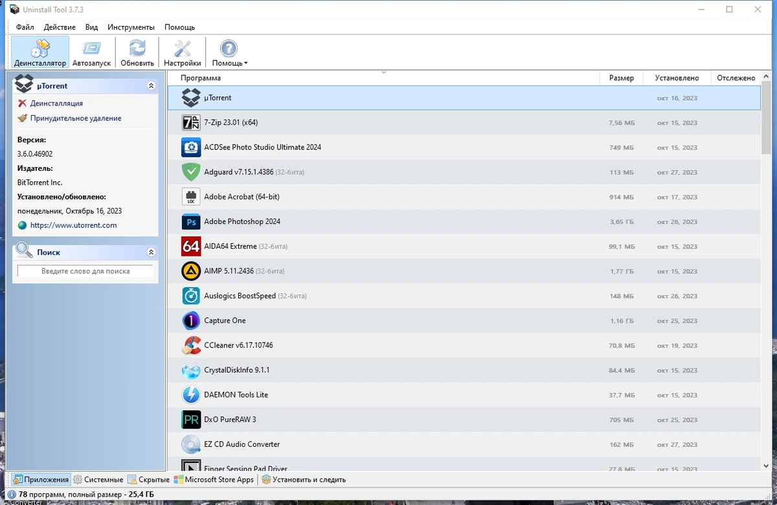Click Принудительное удаление link
Screen dimensions: 777x505
click(76, 118)
